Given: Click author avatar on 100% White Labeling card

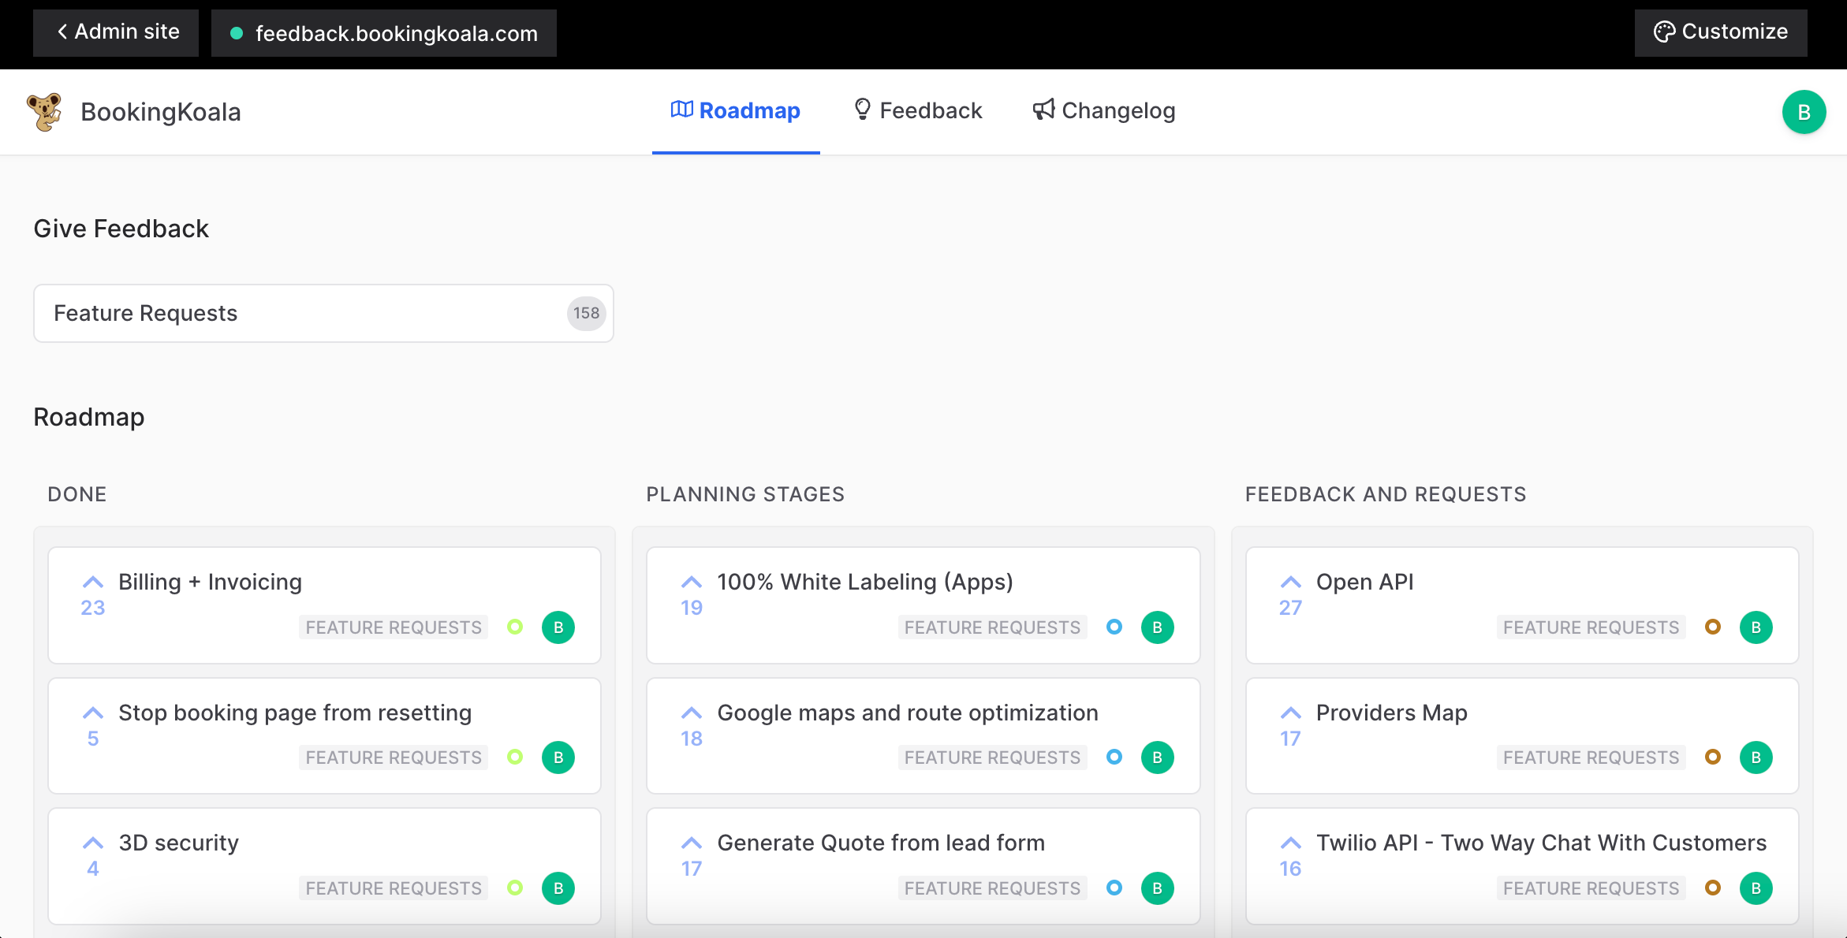Looking at the screenshot, I should 1157,627.
